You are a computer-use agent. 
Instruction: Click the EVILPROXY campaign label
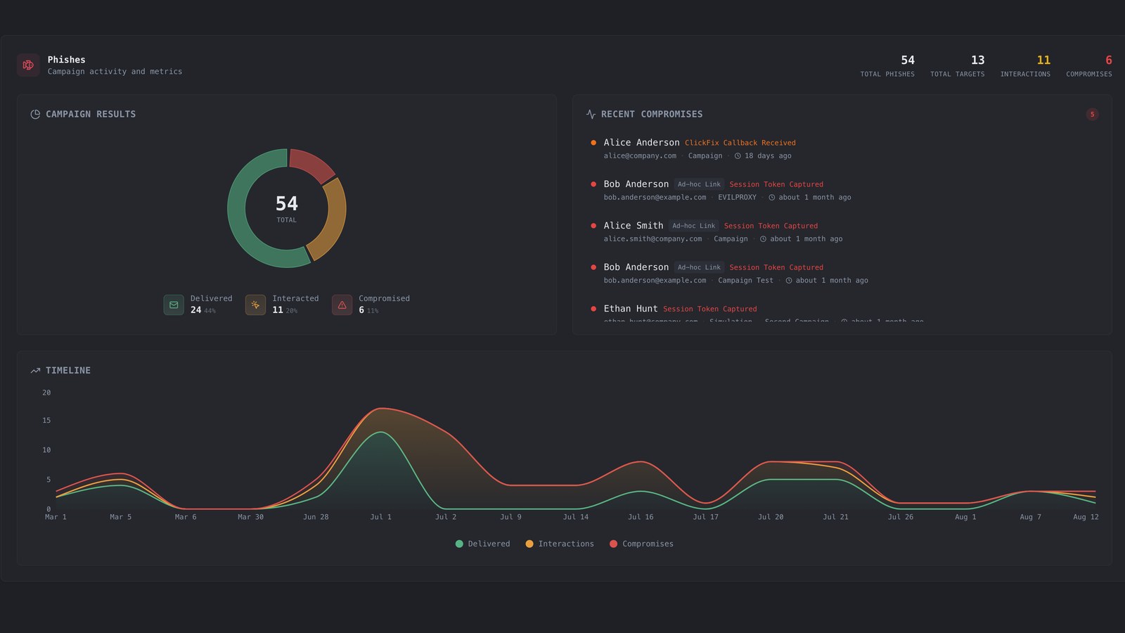[737, 198]
